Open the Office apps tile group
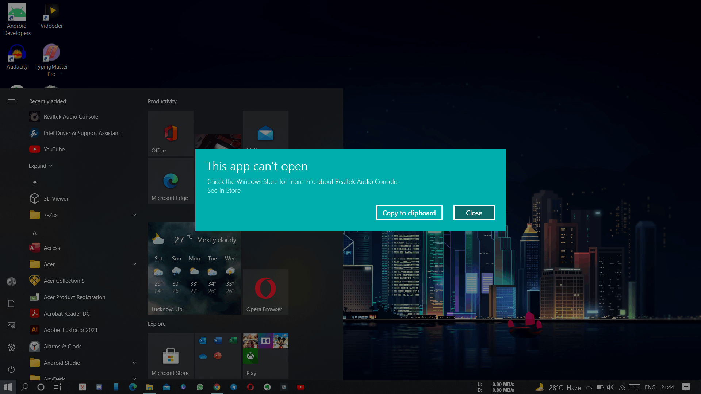701x394 pixels. [x=218, y=356]
